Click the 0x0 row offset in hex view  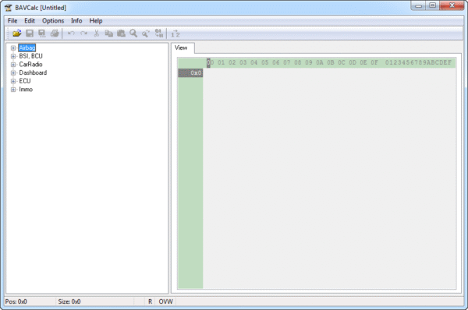[x=190, y=72]
